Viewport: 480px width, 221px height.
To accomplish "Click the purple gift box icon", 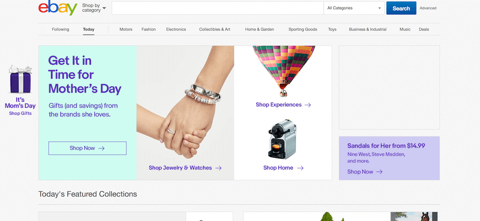I will [x=20, y=79].
